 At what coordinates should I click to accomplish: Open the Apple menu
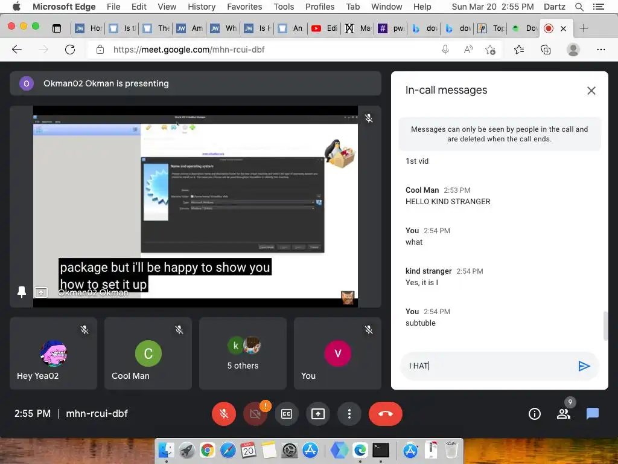click(x=16, y=7)
